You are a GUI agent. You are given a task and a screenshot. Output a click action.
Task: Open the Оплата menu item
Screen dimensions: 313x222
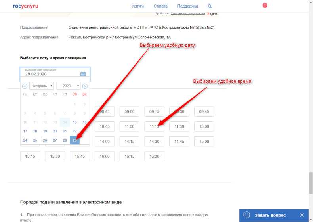(161, 6)
